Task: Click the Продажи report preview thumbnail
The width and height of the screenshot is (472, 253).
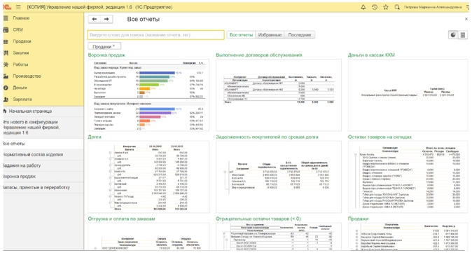Action: coord(408,236)
